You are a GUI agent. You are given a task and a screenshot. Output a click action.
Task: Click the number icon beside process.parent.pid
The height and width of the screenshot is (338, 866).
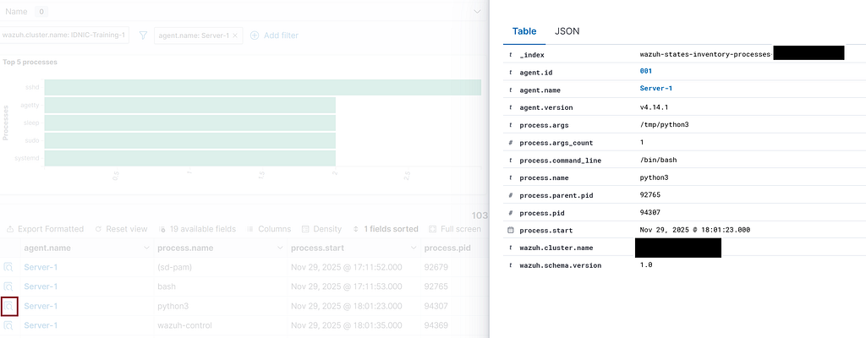pyautogui.click(x=510, y=195)
